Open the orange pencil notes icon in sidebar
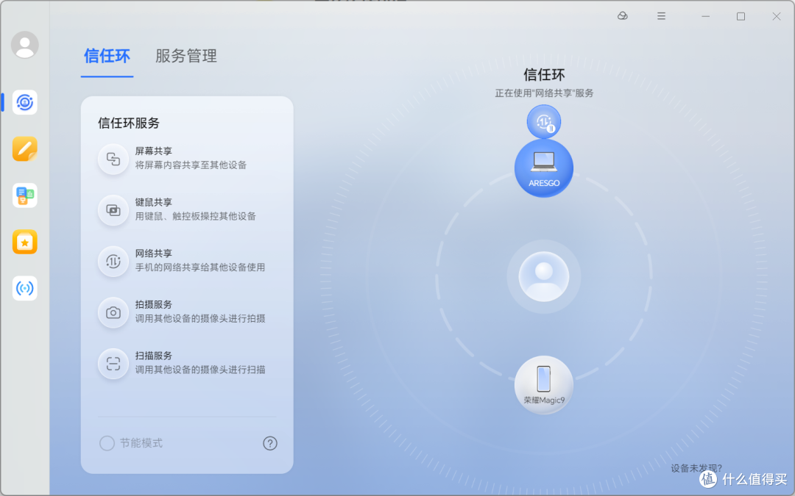795x496 pixels. click(x=25, y=148)
